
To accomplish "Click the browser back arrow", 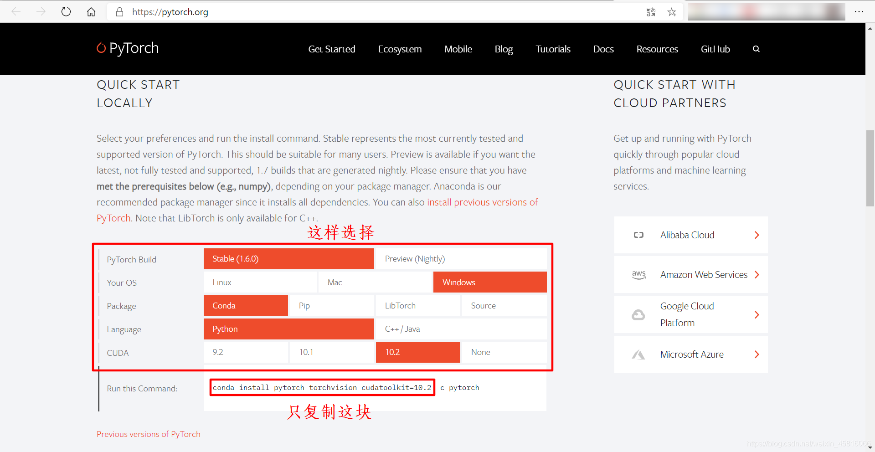I will tap(16, 12).
